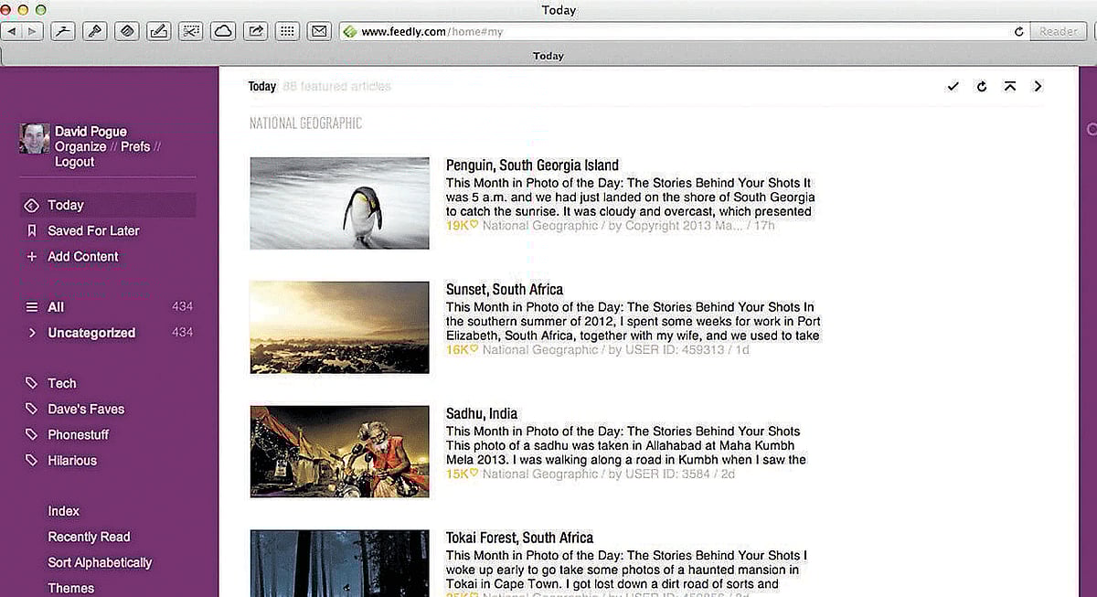The image size is (1097, 597).
Task: Click the key icon in the browser toolbar
Action: click(95, 30)
